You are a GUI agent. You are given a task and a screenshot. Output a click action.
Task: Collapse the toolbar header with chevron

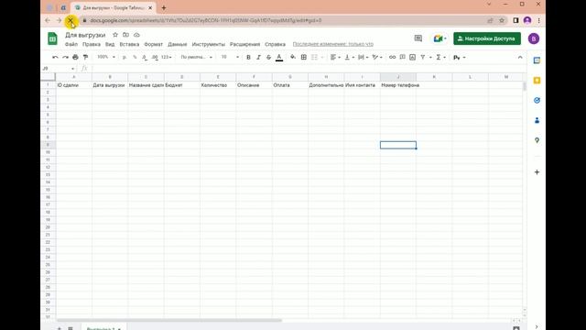point(520,57)
